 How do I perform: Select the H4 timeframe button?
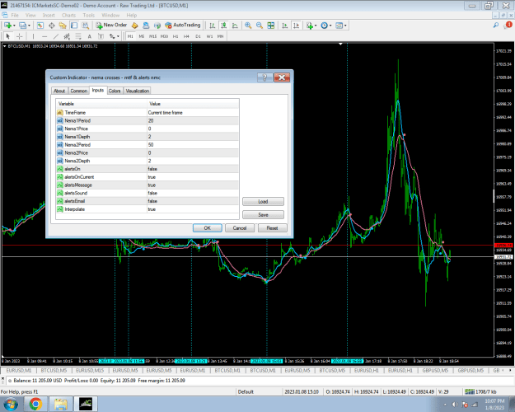point(186,36)
